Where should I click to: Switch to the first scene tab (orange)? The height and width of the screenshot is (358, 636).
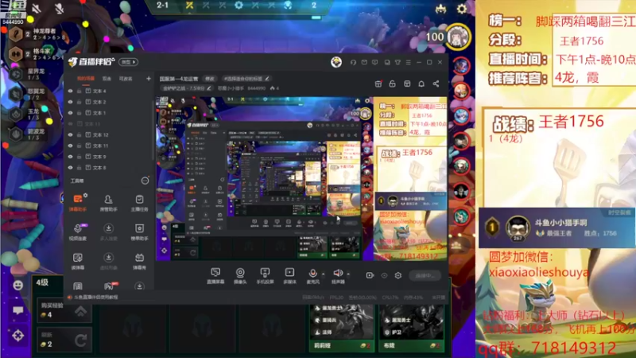tap(86, 78)
